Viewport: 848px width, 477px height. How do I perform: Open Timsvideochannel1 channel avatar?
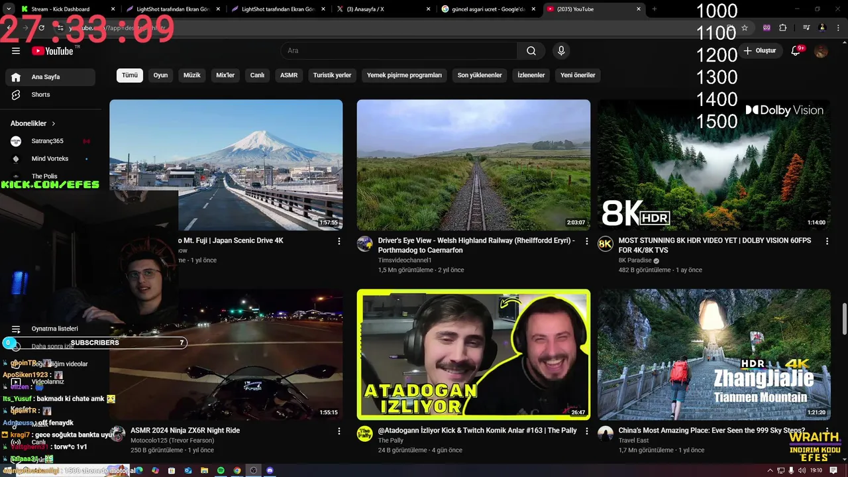click(365, 244)
